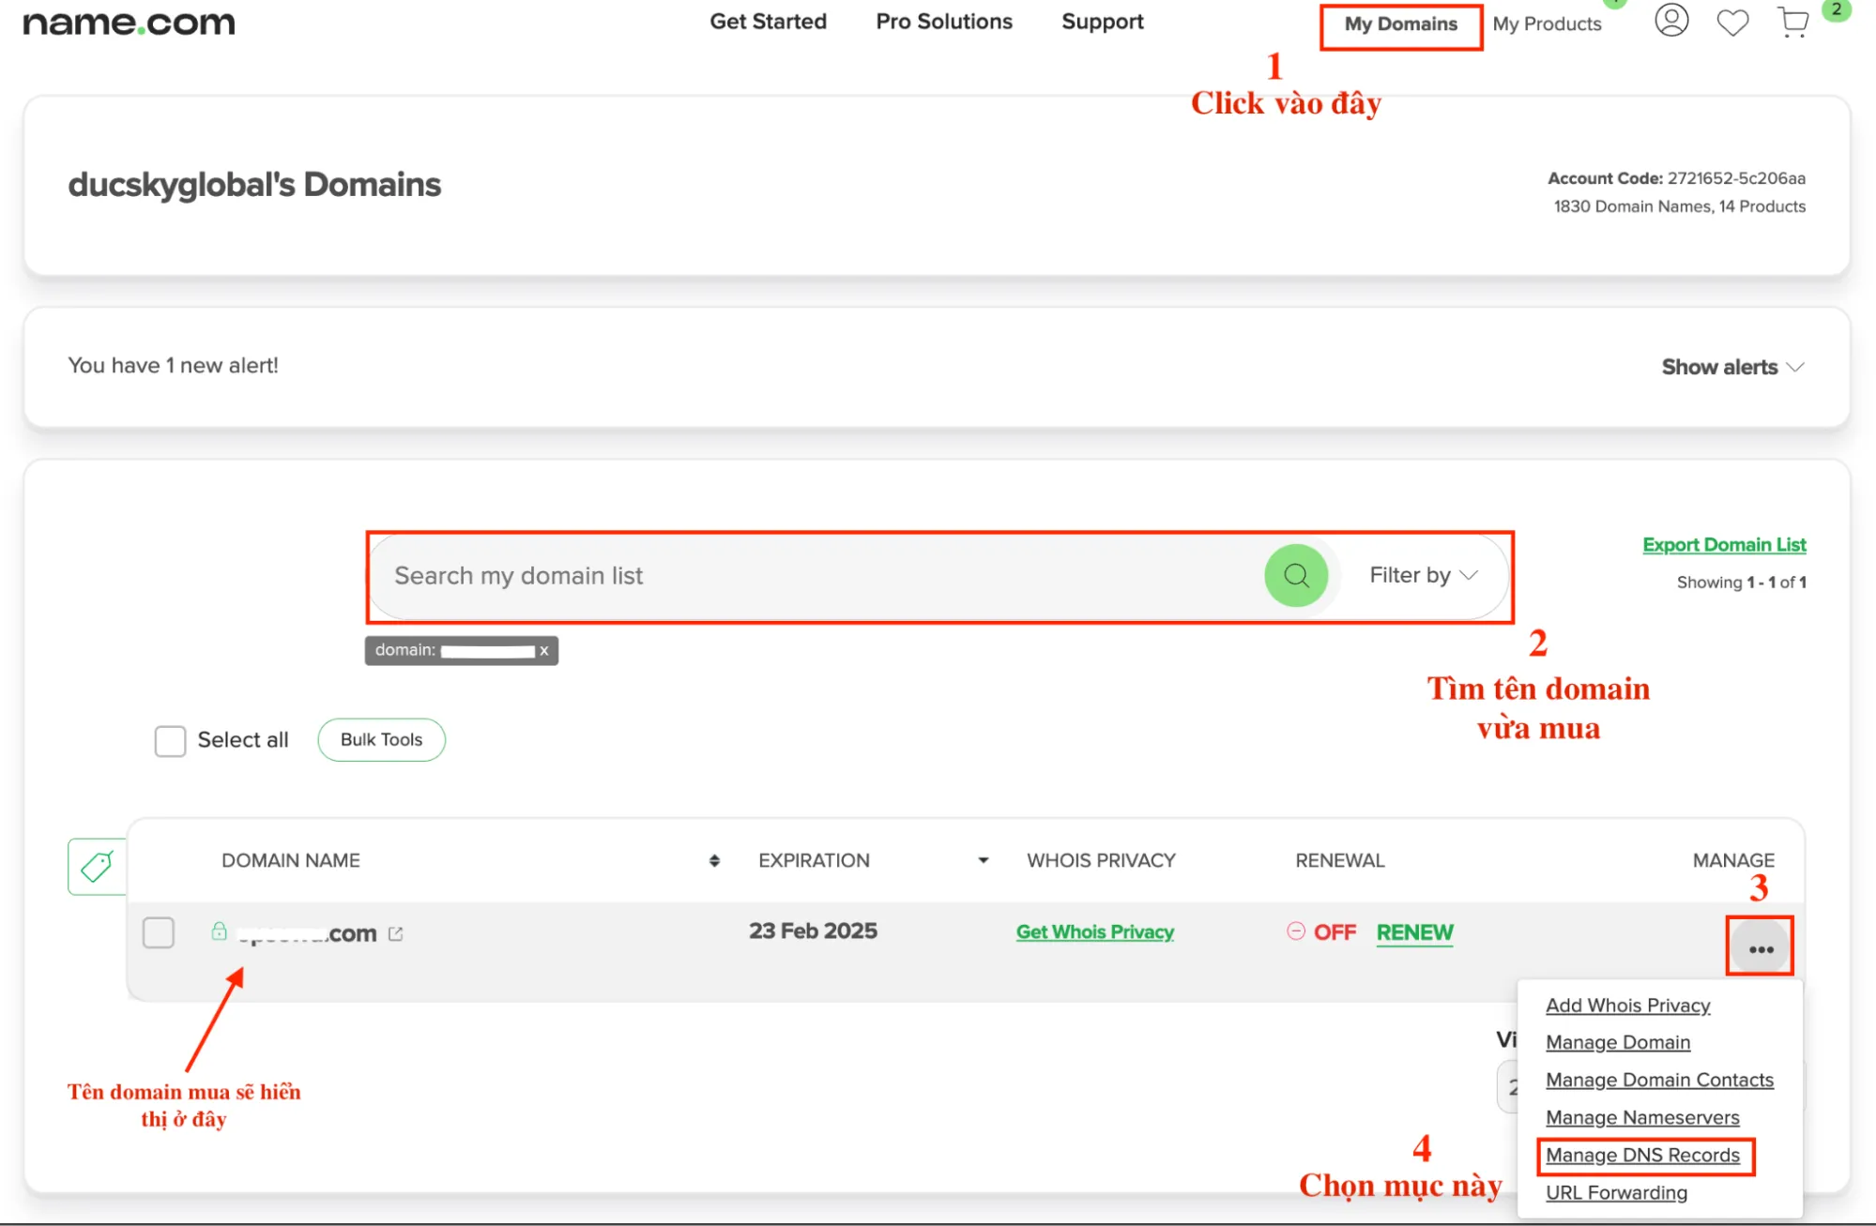Check the Select all checkbox

pyautogui.click(x=170, y=740)
